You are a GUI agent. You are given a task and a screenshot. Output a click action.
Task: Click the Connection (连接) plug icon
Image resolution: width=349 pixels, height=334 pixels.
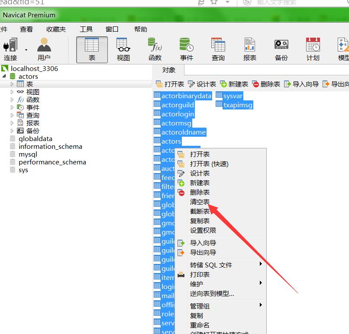[10, 45]
